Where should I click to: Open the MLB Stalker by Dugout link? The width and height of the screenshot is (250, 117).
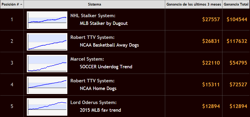point(104,23)
